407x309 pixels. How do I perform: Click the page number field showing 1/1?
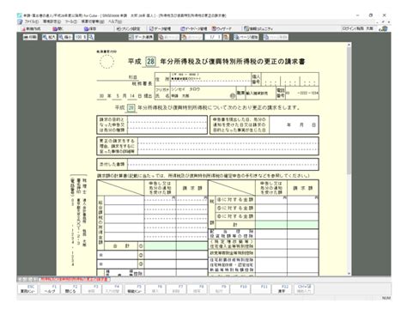tap(214, 37)
